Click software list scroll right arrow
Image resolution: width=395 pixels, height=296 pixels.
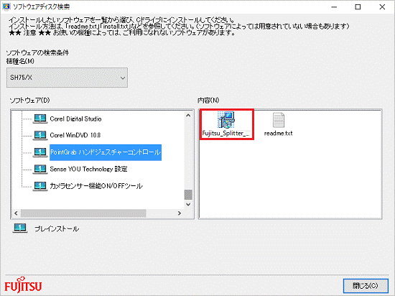[180, 213]
